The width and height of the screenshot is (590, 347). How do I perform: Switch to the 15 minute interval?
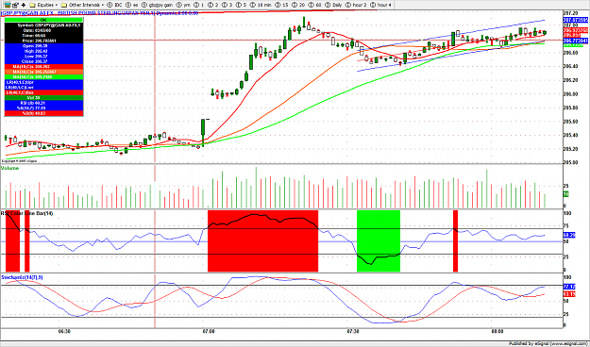(x=282, y=6)
